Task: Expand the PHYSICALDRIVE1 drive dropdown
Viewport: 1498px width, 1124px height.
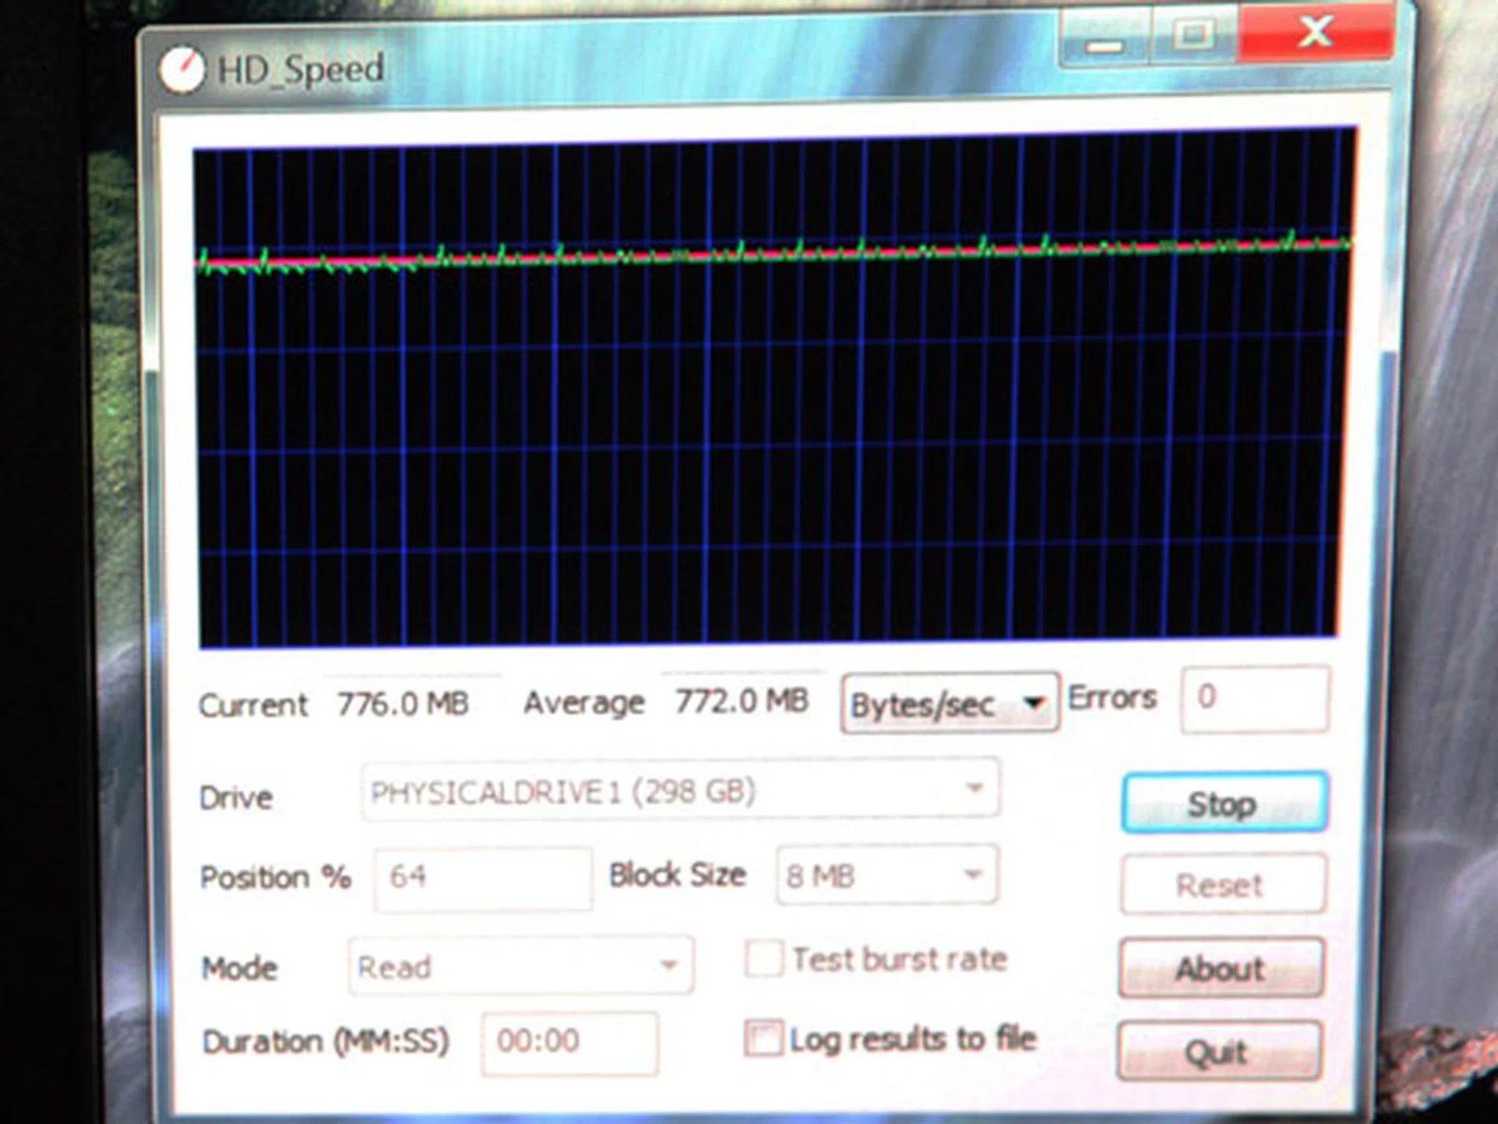Action: pos(680,791)
